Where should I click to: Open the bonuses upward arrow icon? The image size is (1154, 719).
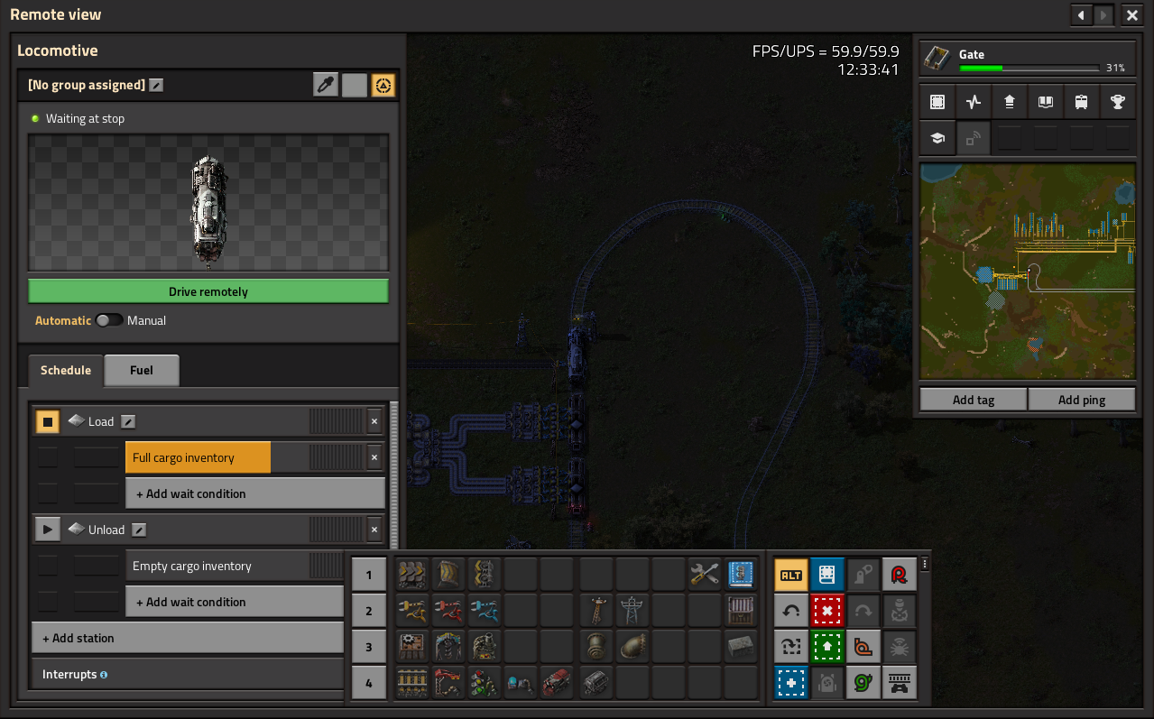click(x=1010, y=102)
